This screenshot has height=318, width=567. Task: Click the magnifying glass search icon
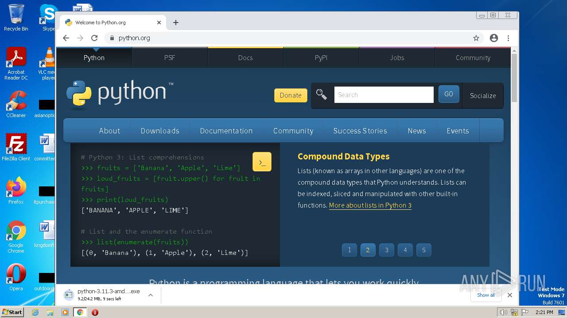(322, 95)
